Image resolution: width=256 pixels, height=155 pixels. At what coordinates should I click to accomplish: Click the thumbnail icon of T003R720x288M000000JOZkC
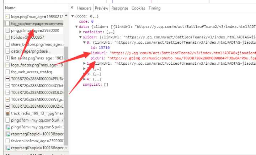[x=7, y=106]
